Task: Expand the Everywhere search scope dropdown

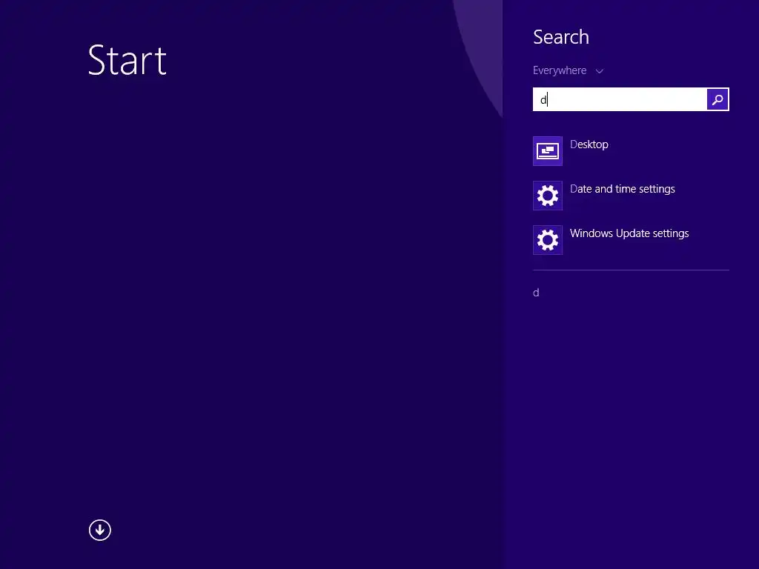Action: tap(568, 70)
